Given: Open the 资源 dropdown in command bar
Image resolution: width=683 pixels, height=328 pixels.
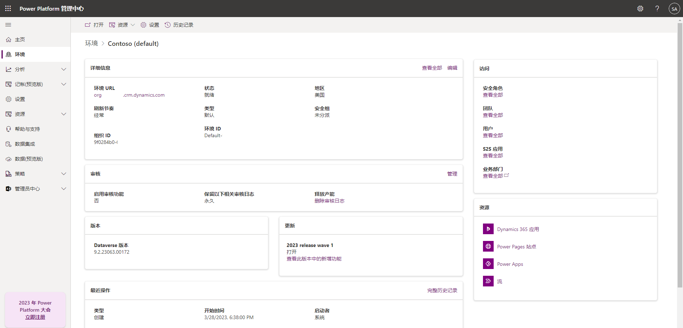Looking at the screenshot, I should (x=122, y=25).
